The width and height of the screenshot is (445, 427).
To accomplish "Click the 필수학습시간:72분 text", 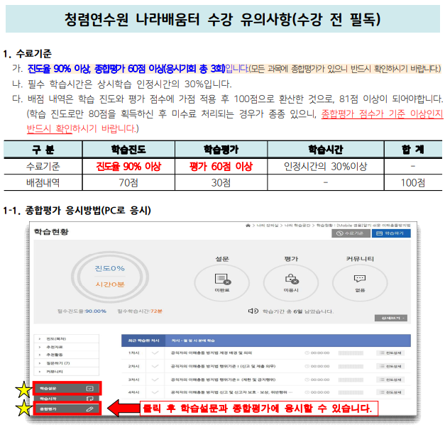I will coord(140,311).
